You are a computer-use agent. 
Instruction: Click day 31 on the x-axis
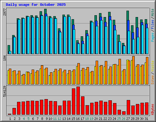click(x=146, y=119)
